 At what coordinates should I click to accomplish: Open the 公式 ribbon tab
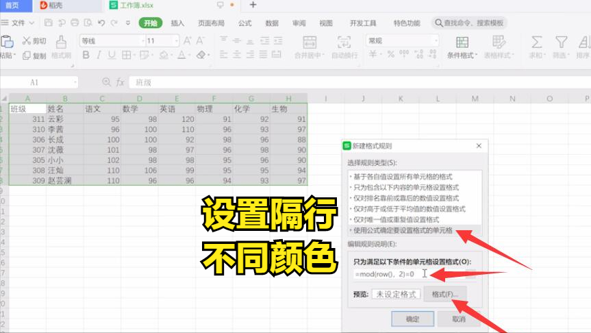pyautogui.click(x=244, y=23)
